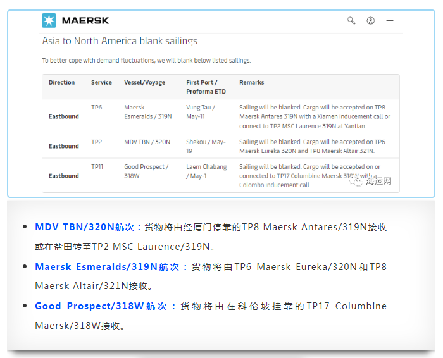Click the remark mentioning Xiamen inducement call
The image size is (443, 358).
(315, 116)
